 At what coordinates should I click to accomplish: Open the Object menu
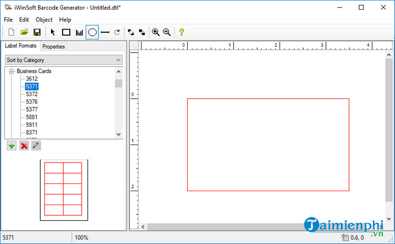tap(44, 19)
